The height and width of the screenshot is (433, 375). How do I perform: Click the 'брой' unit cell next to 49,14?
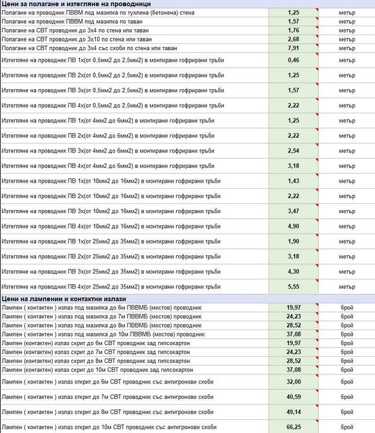[x=347, y=412]
